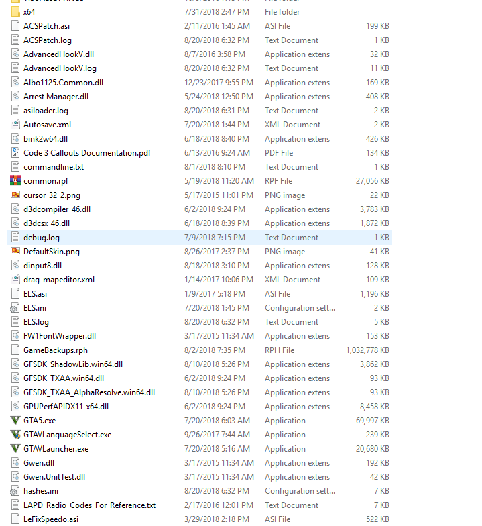The width and height of the screenshot is (482, 526).
Task: Click date 2/11/2016 1:45 AM
Action: point(217,26)
